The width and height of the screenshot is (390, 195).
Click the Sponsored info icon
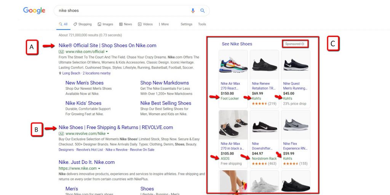(303, 44)
